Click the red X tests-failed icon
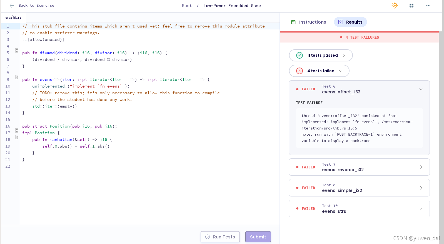 click(300, 71)
